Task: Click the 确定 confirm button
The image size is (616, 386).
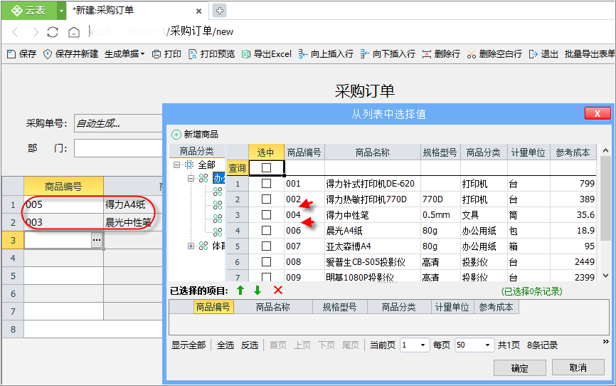Action: pyautogui.click(x=520, y=368)
